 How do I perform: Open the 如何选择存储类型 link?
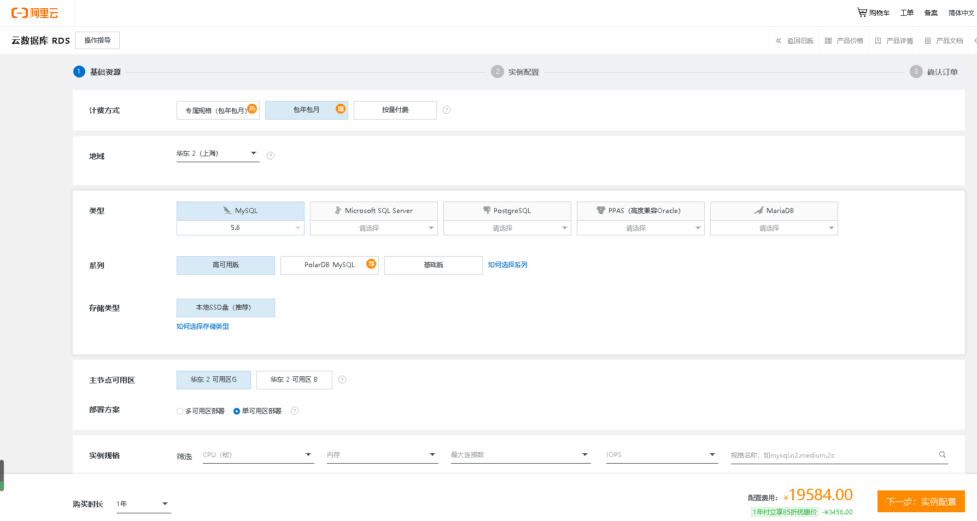click(x=203, y=327)
